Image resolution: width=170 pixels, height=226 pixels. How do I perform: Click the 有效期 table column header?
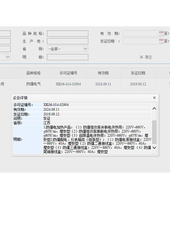tap(103, 73)
